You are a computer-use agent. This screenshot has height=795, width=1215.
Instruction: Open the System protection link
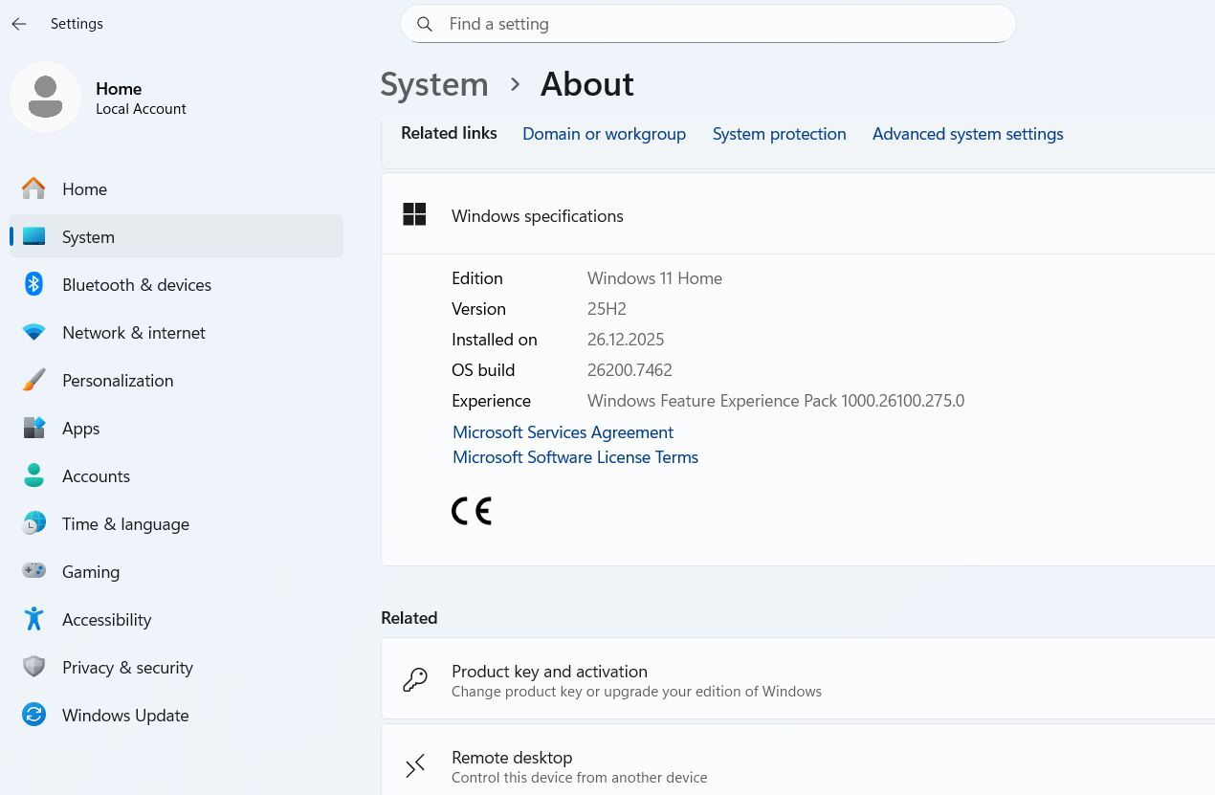(779, 134)
